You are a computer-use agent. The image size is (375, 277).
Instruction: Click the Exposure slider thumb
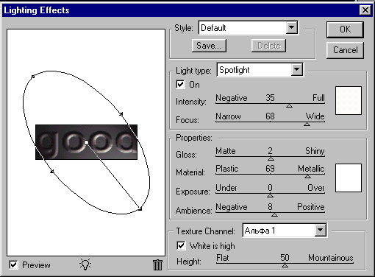point(270,195)
